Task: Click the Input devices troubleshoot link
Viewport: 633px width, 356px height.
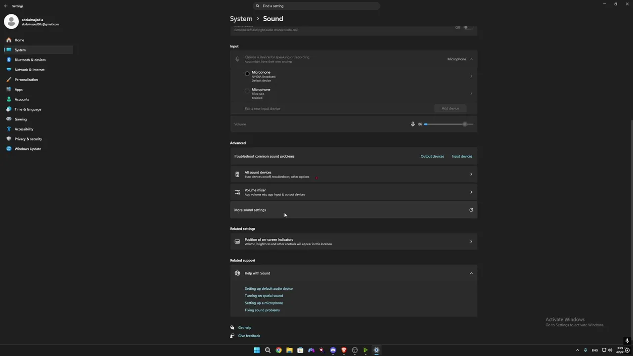Action: tap(462, 156)
